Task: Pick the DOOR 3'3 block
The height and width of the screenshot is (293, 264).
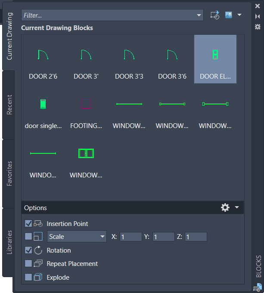Action: click(129, 59)
